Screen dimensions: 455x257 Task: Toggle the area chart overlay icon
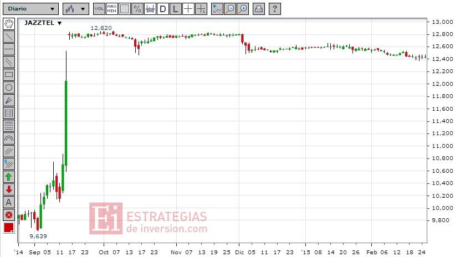[x=150, y=9]
